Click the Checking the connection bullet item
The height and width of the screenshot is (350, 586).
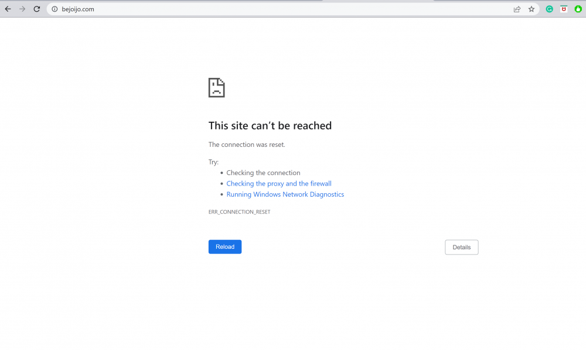[263, 173]
